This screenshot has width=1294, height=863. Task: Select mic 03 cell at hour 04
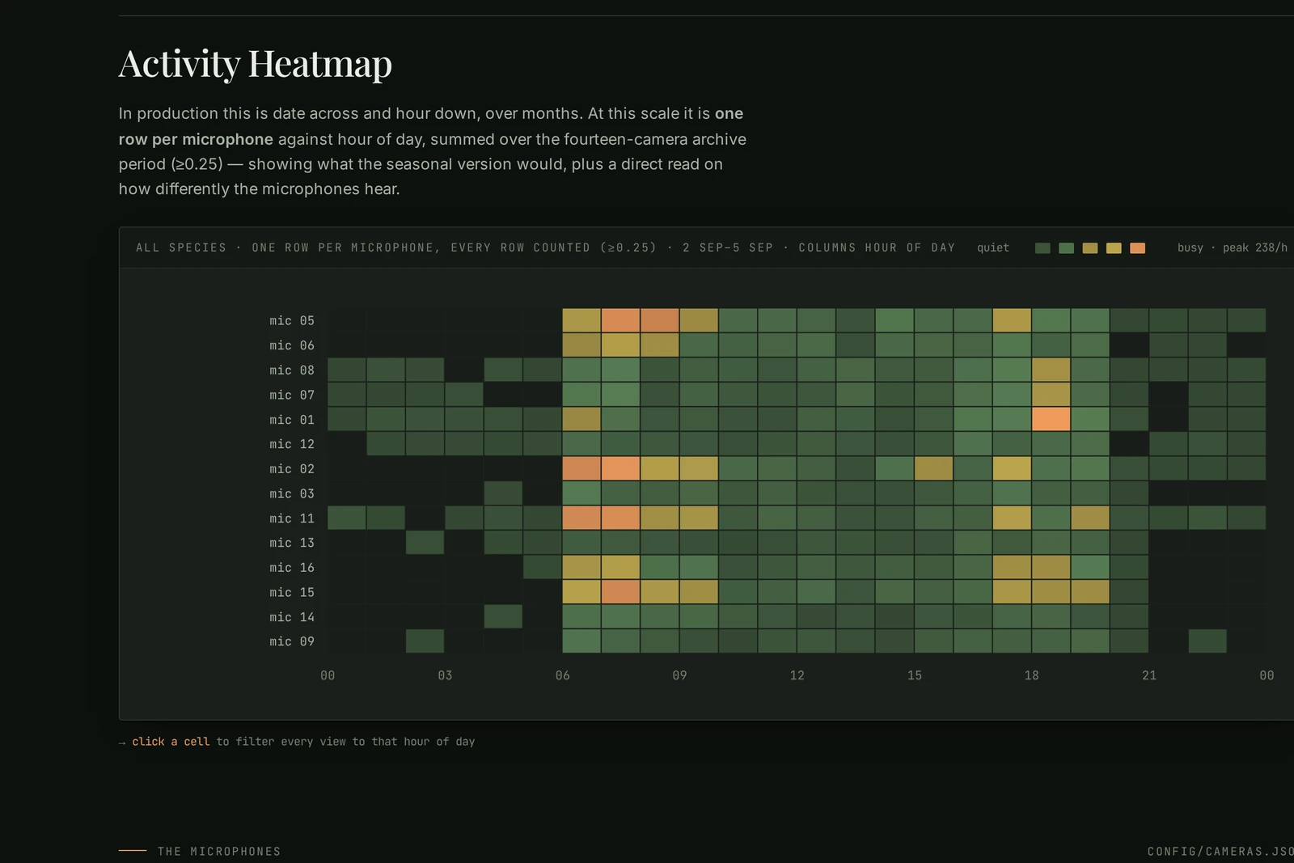pos(503,493)
